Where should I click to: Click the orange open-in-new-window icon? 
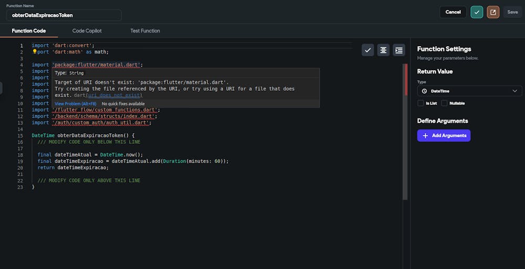pos(493,12)
